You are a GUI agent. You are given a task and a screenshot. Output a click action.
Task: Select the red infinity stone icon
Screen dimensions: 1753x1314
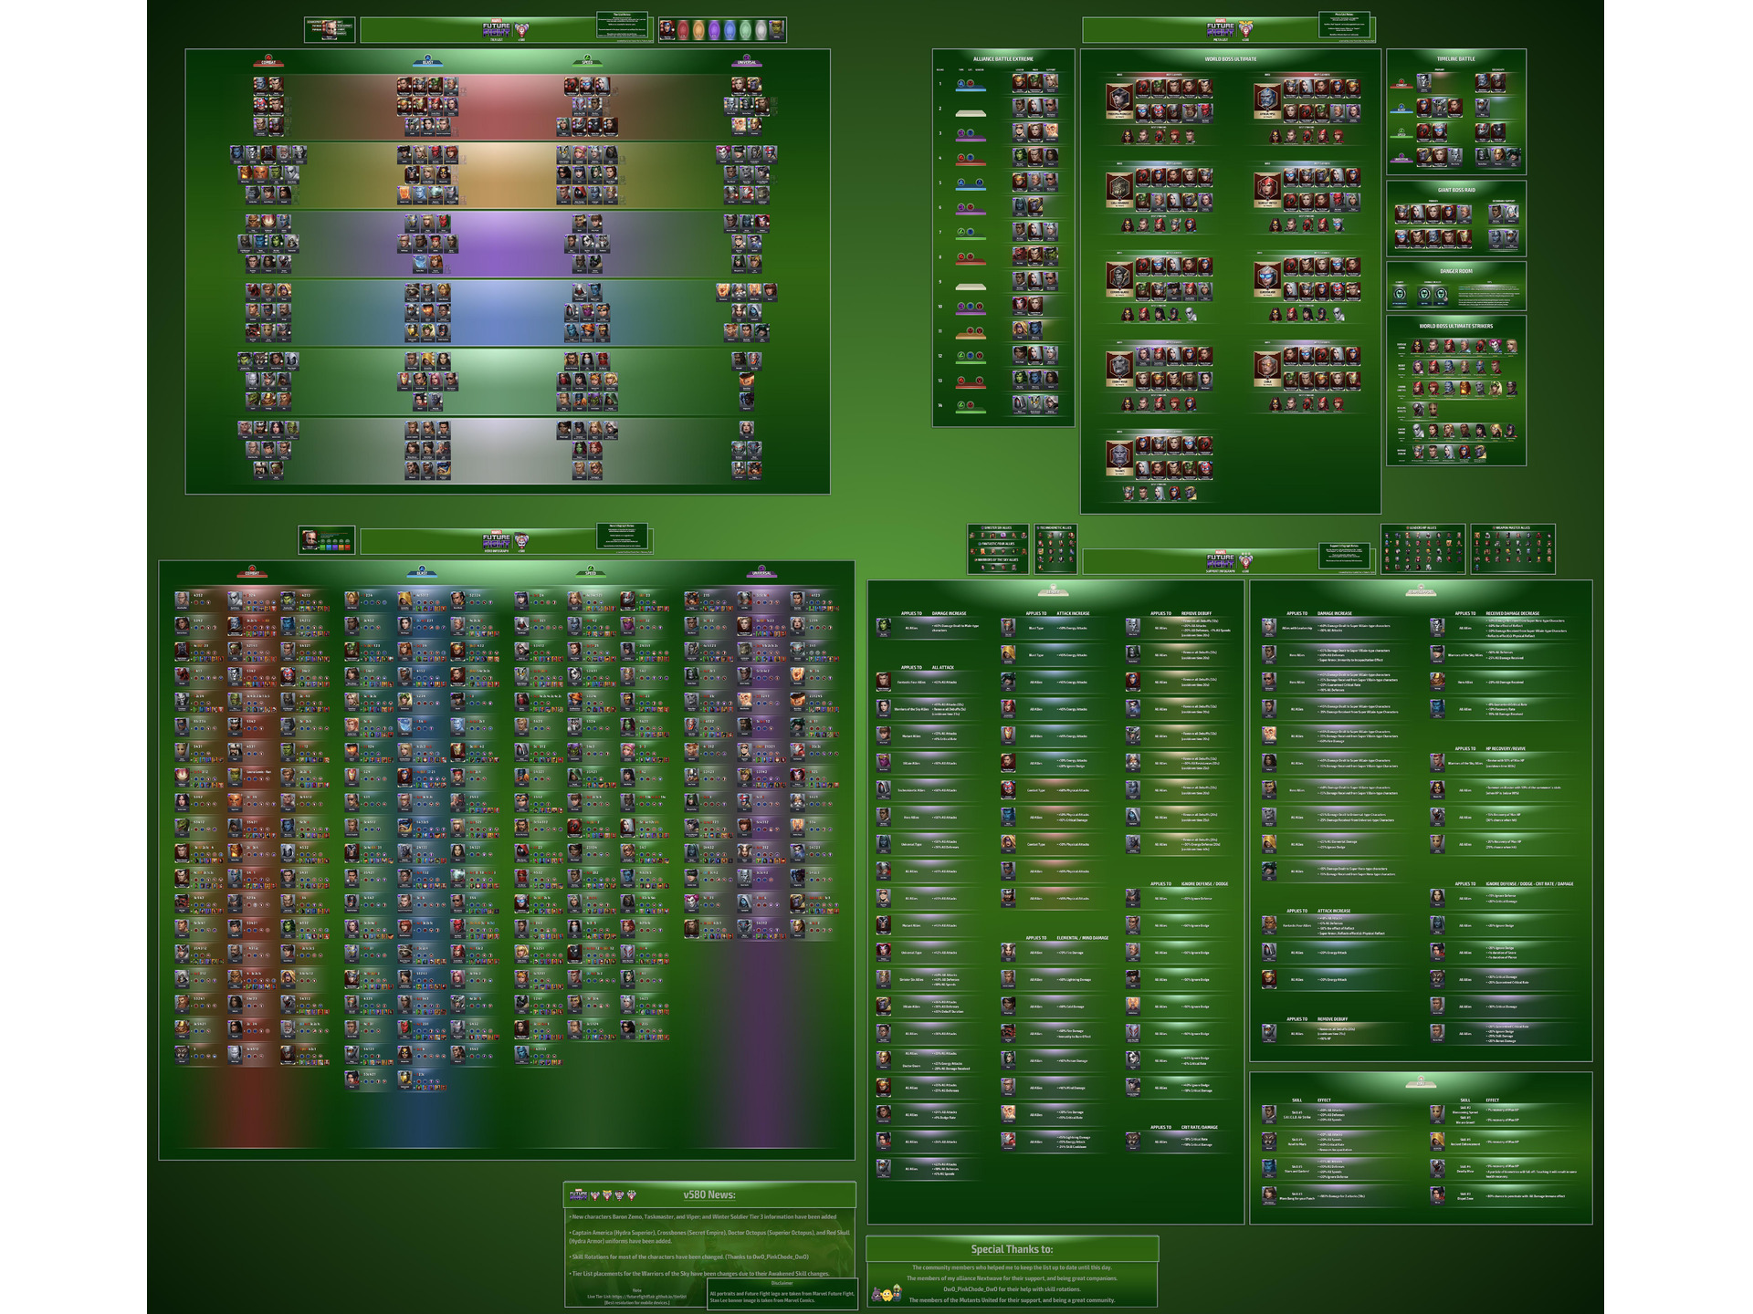[x=683, y=30]
